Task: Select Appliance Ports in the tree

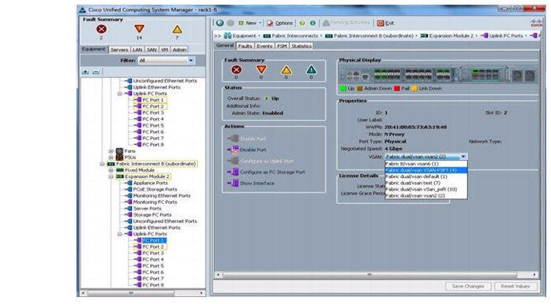Action: click(x=151, y=183)
